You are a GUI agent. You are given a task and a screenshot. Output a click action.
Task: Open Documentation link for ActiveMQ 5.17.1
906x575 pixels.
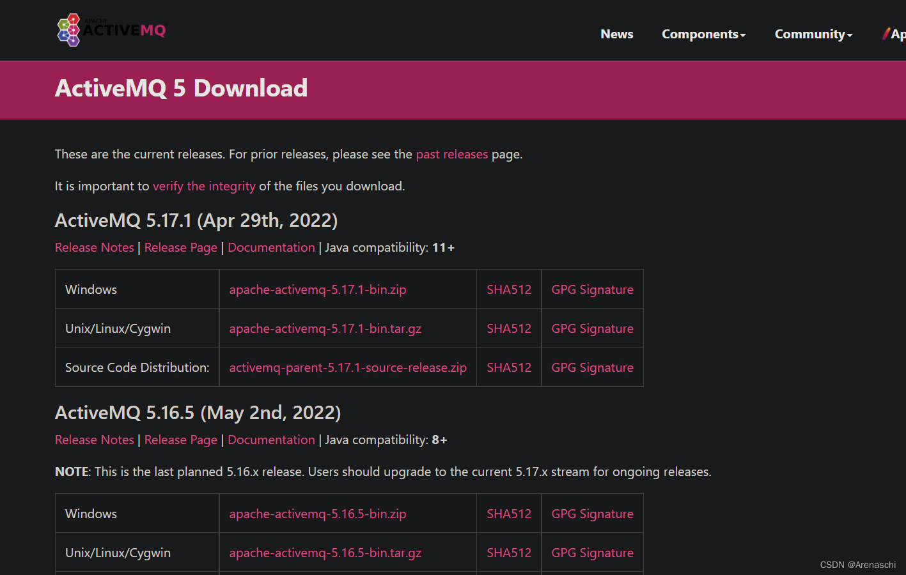pos(271,247)
